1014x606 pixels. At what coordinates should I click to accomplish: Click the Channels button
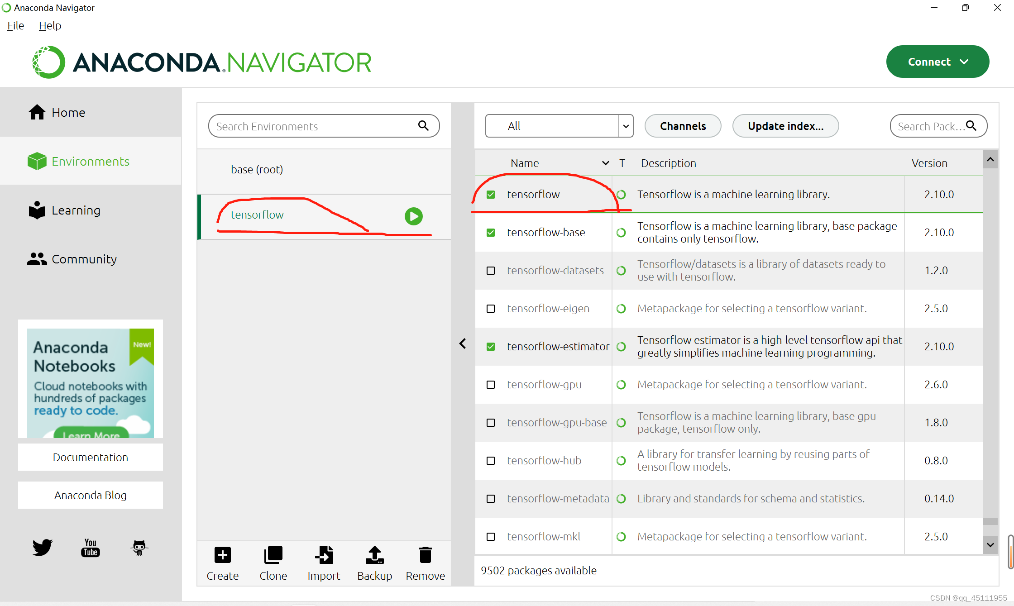[x=683, y=126]
